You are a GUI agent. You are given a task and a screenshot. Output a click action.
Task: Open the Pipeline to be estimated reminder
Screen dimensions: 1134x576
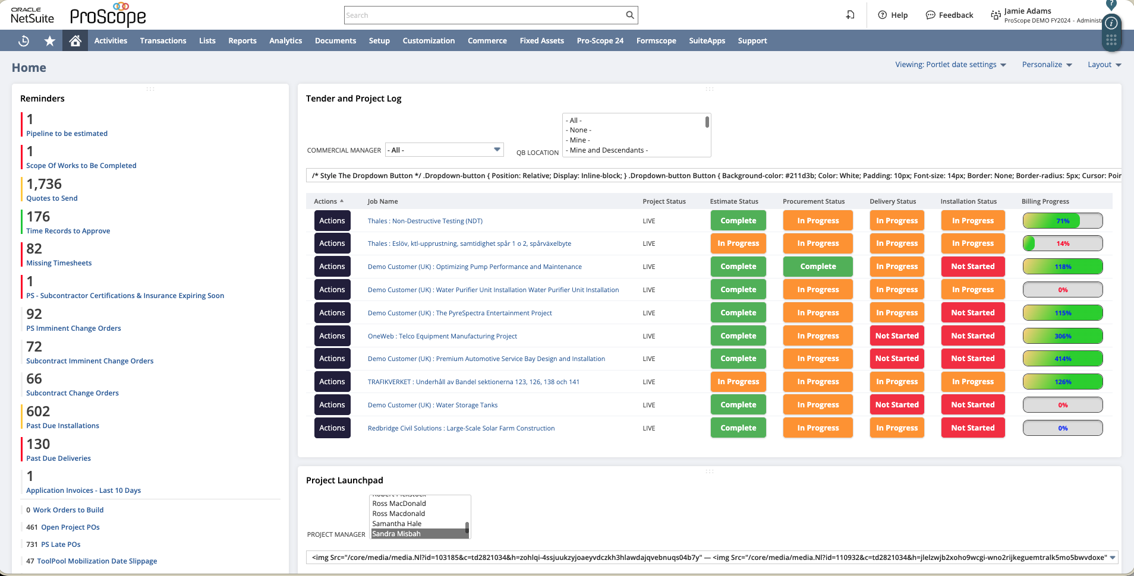pos(67,134)
